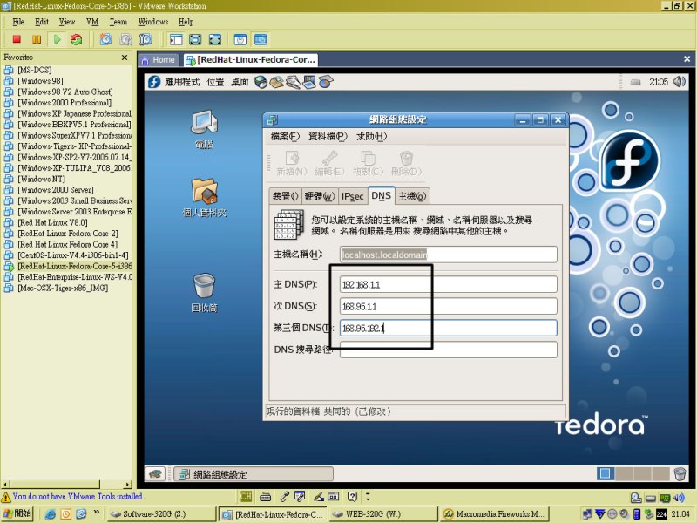
Task: Open the Profile (資料檔) menu
Action: [x=328, y=137]
